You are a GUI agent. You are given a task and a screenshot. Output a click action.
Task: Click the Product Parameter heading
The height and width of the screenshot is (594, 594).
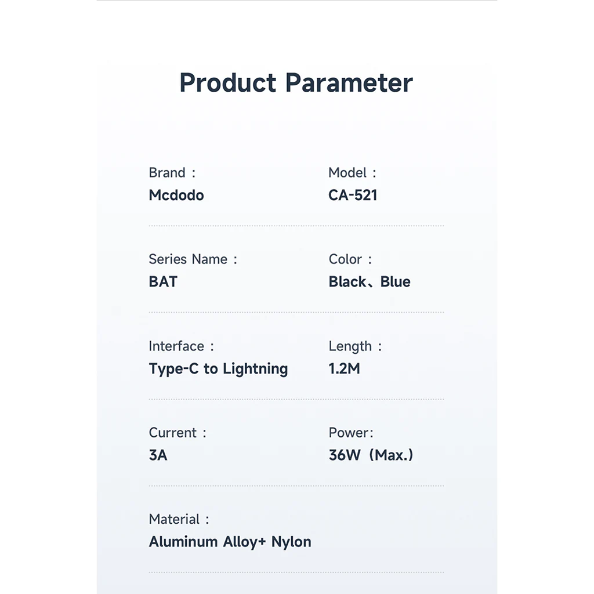click(x=296, y=83)
